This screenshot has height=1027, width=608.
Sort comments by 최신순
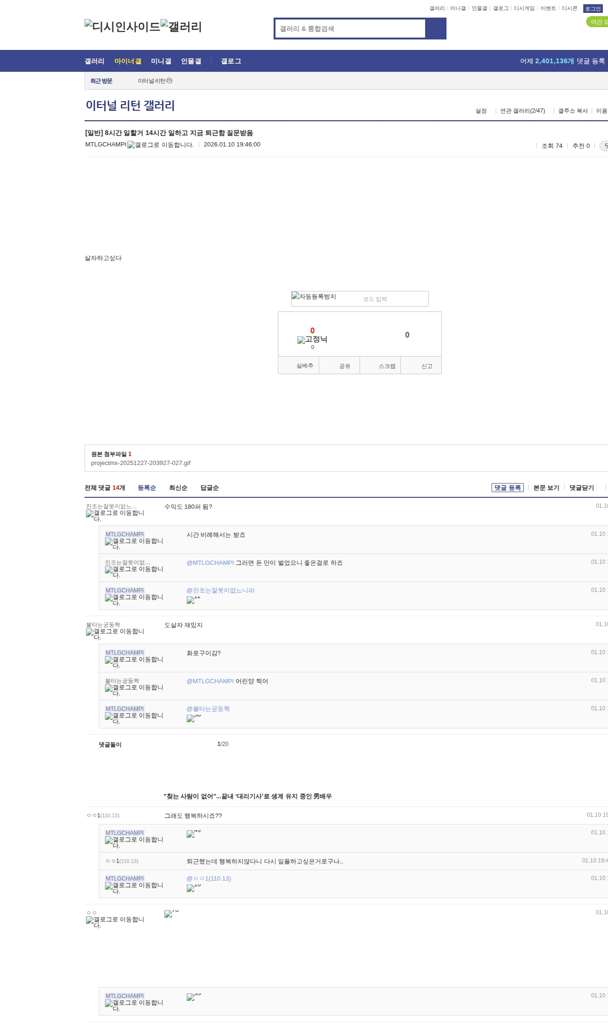tap(178, 488)
